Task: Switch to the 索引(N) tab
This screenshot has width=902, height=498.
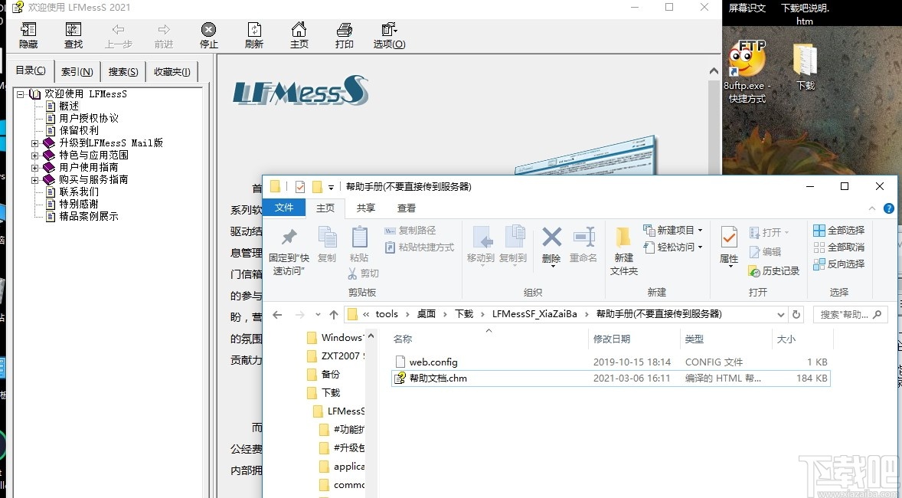Action: (77, 70)
